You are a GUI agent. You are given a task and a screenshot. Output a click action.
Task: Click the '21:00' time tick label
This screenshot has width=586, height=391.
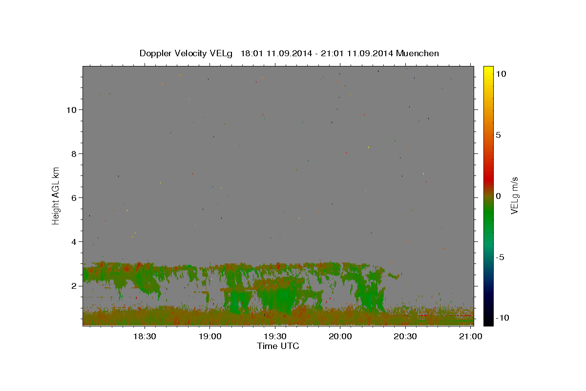(x=470, y=336)
